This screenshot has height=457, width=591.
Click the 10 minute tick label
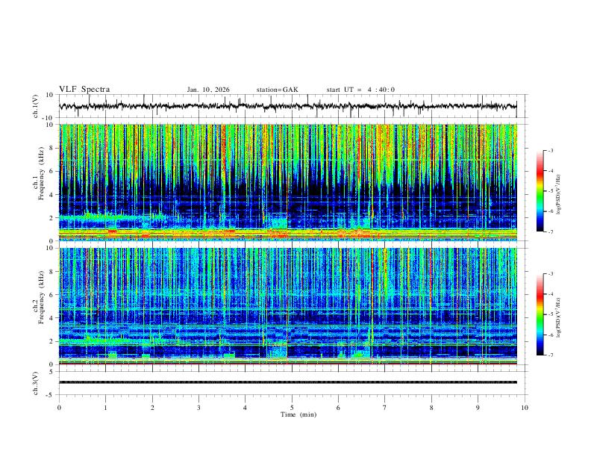525,408
